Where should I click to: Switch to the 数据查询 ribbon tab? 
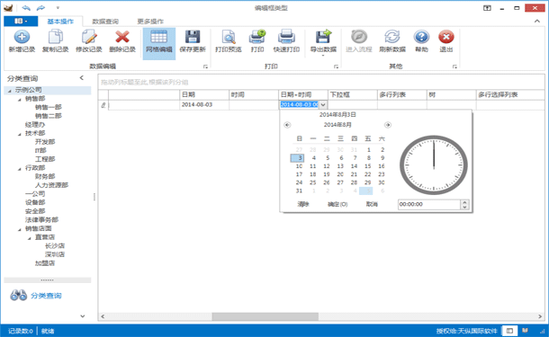point(105,22)
